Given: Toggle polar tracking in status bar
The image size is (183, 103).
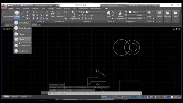Looking at the screenshot, I should (x=122, y=97).
